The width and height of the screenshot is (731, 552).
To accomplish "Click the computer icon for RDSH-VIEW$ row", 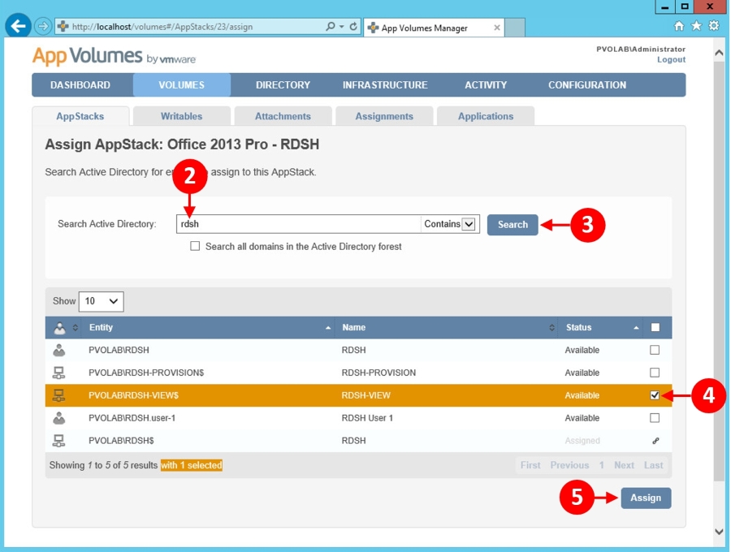I will [58, 395].
